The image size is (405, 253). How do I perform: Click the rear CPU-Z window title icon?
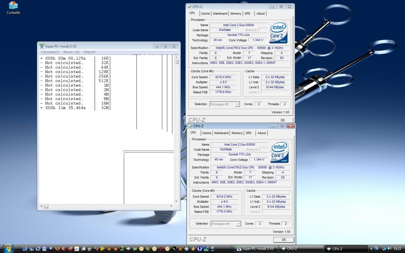tap(189, 6)
